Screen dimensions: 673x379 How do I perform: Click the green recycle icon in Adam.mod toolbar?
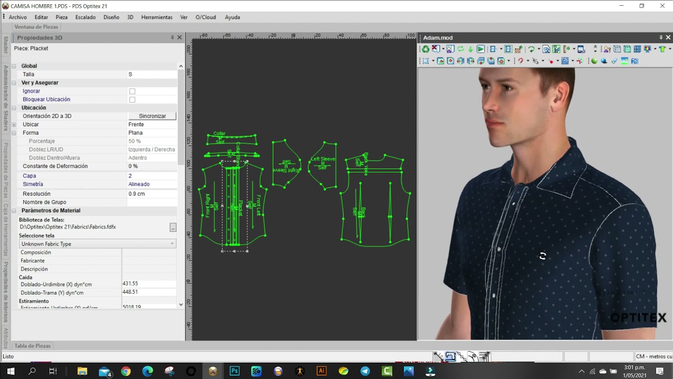point(425,49)
